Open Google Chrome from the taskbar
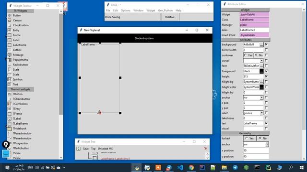 click(191, 168)
